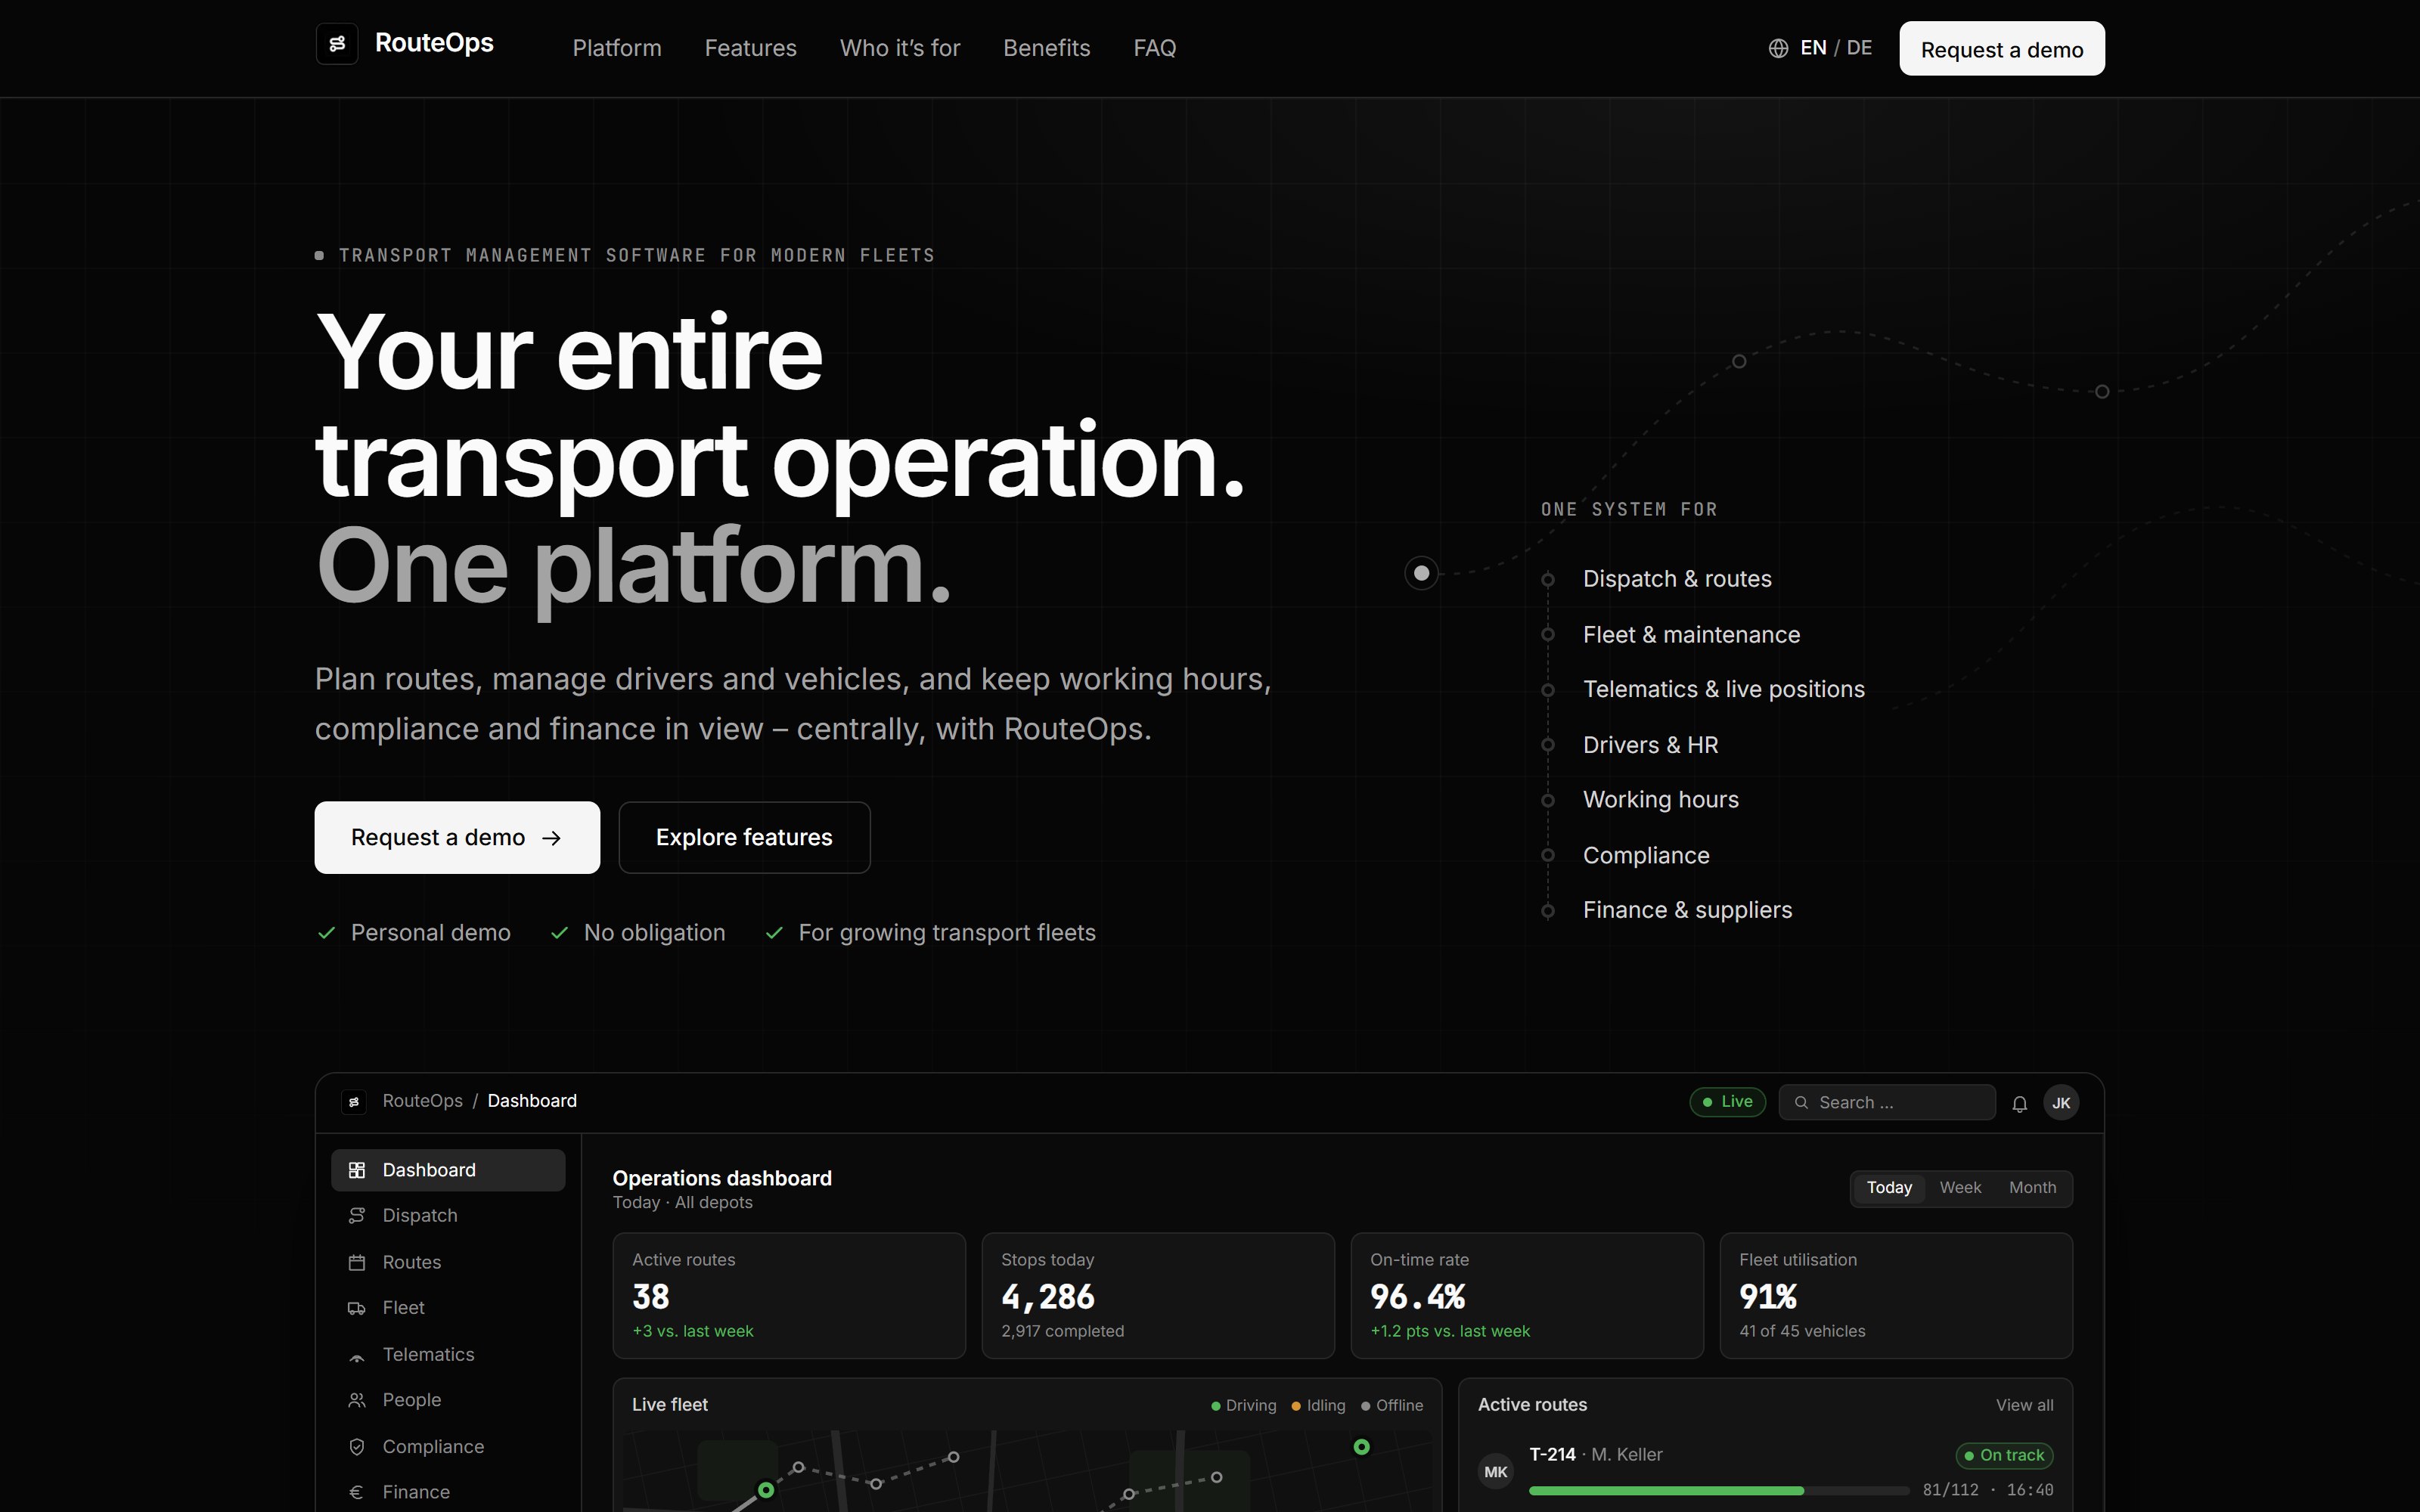This screenshot has height=1512, width=2420.
Task: Click the No obligation checkmark icon
Action: [x=559, y=933]
